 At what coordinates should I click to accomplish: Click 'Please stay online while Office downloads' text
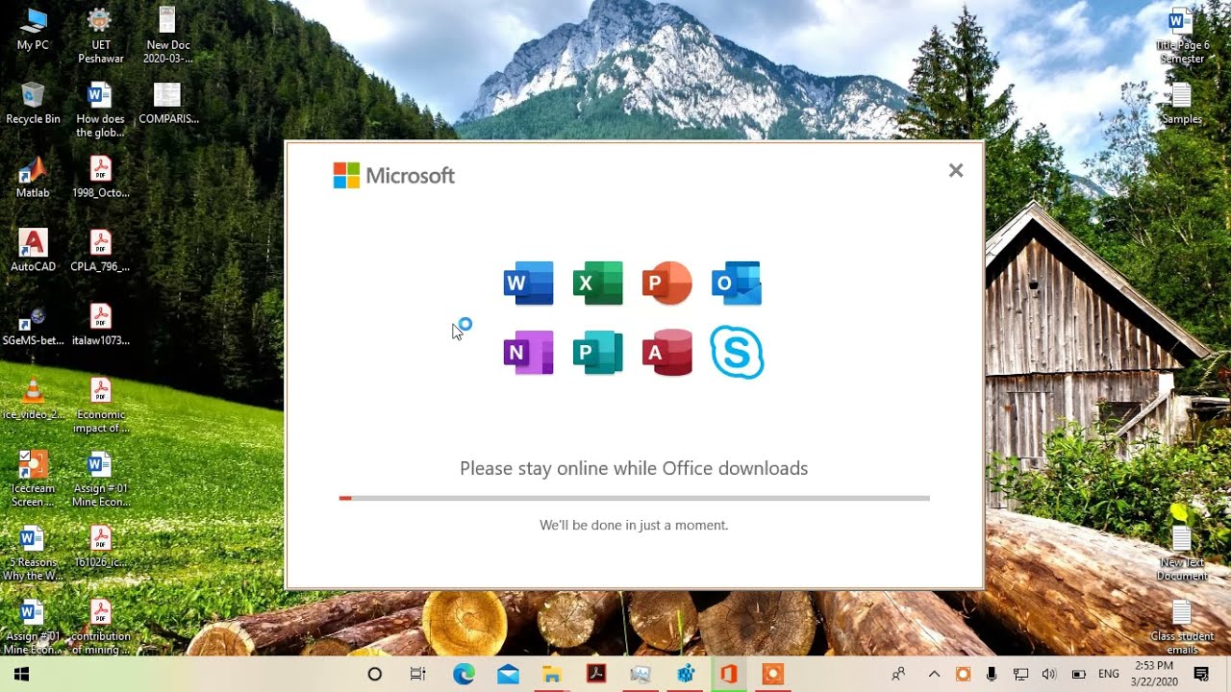(x=634, y=468)
